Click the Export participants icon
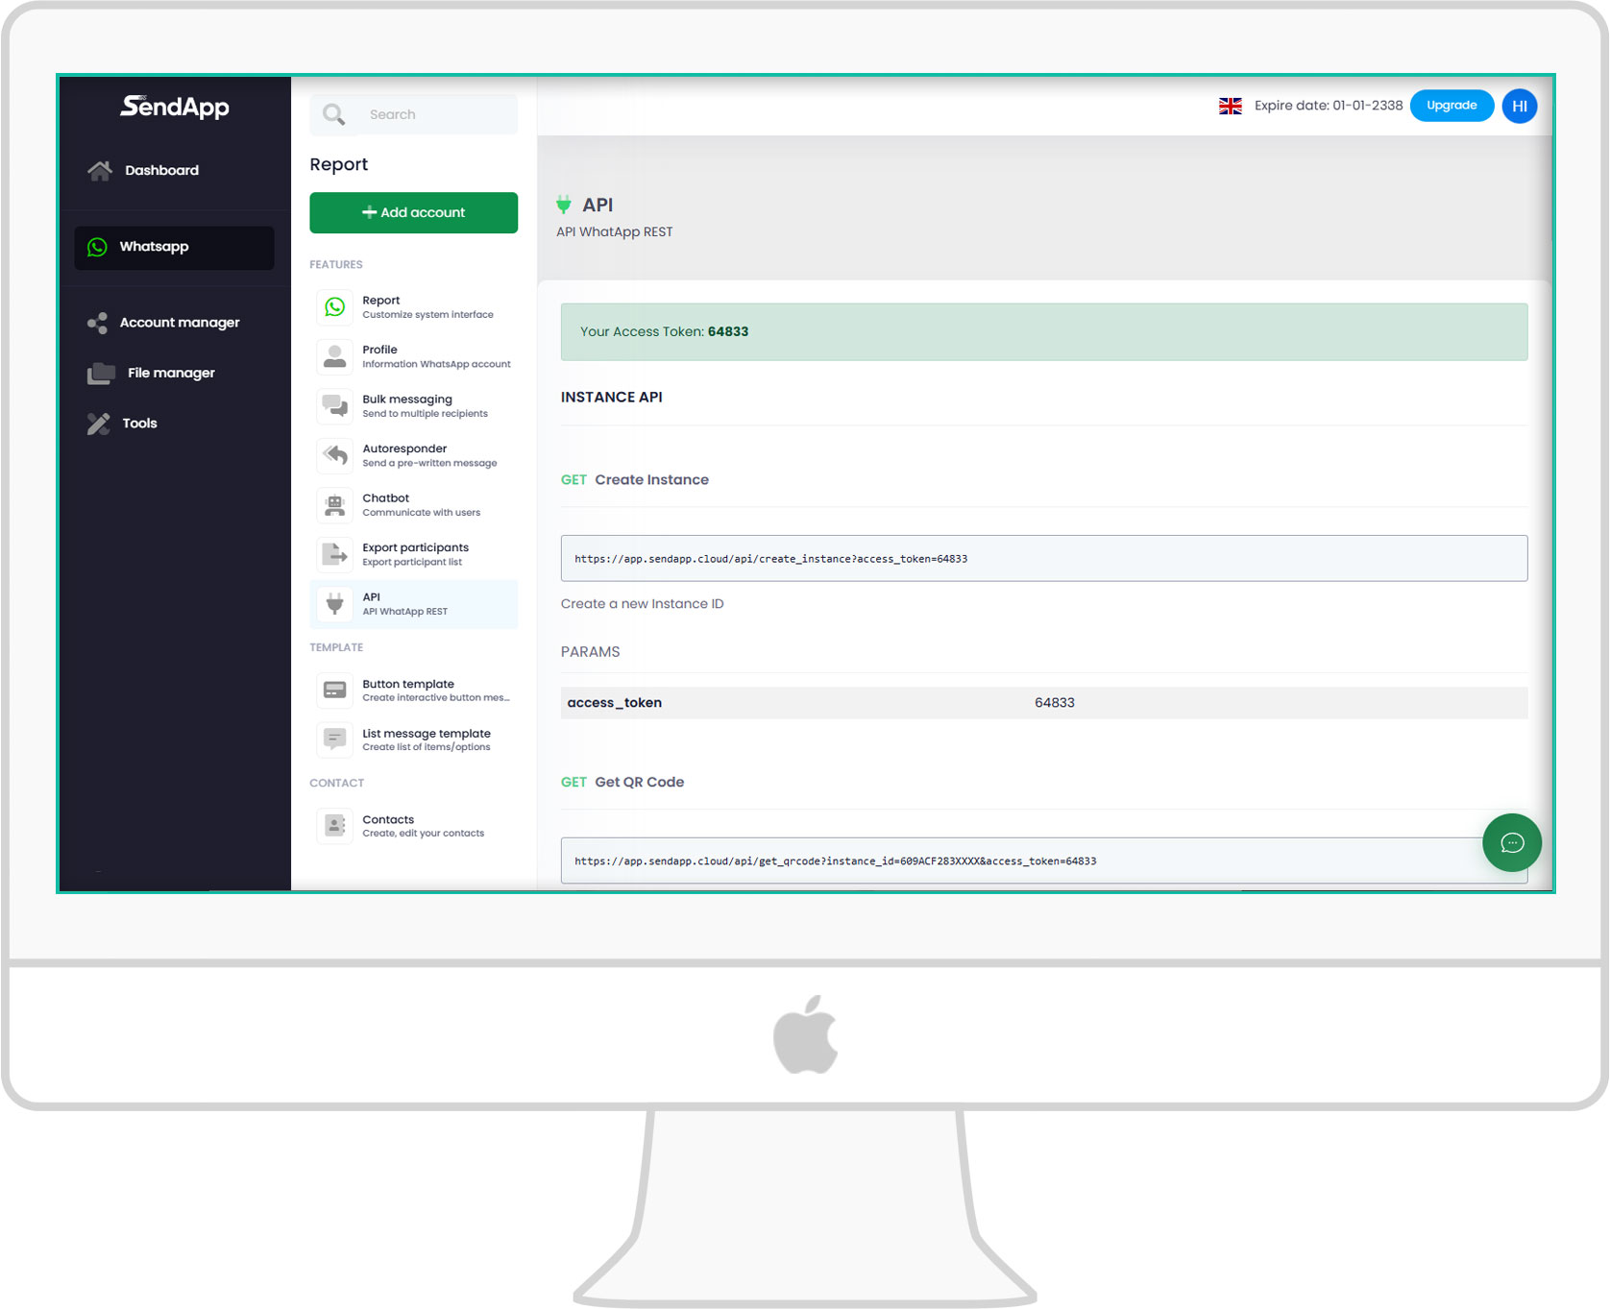1610x1309 pixels. click(334, 554)
